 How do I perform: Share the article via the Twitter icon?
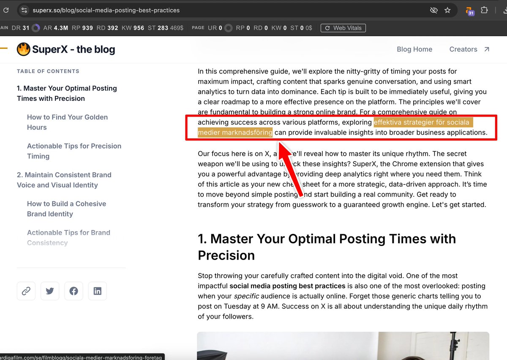(50, 291)
